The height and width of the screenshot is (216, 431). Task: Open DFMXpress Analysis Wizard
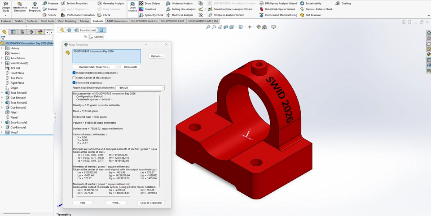(x=278, y=3)
